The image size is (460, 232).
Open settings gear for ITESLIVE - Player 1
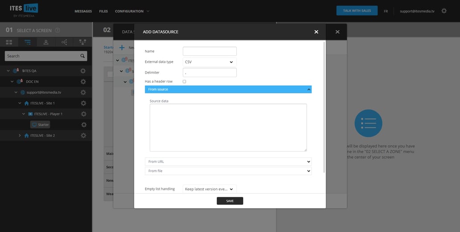[x=84, y=114]
